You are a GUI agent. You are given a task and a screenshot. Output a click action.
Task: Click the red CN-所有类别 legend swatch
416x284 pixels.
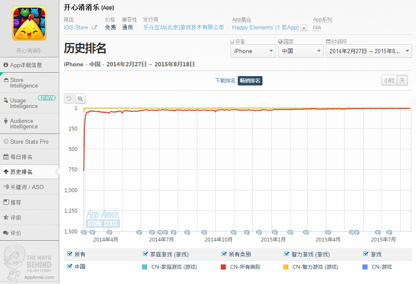click(223, 267)
